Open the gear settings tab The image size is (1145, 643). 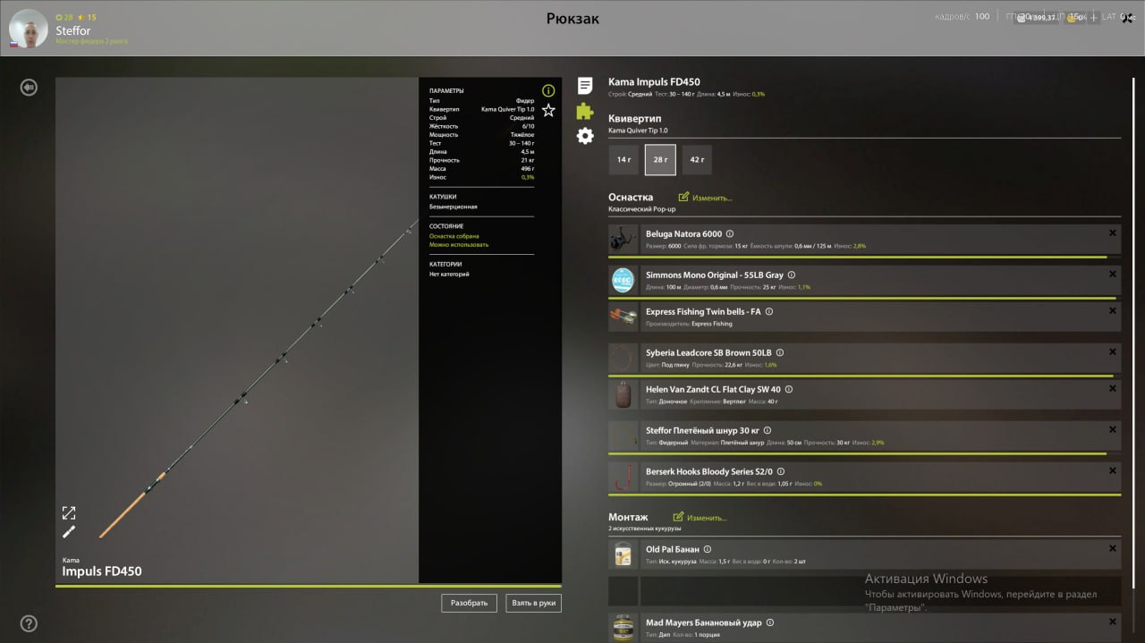[585, 136]
